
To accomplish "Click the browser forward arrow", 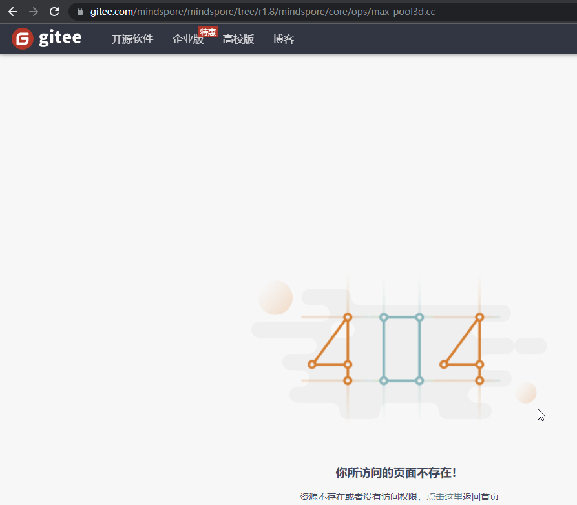I will 34,12.
